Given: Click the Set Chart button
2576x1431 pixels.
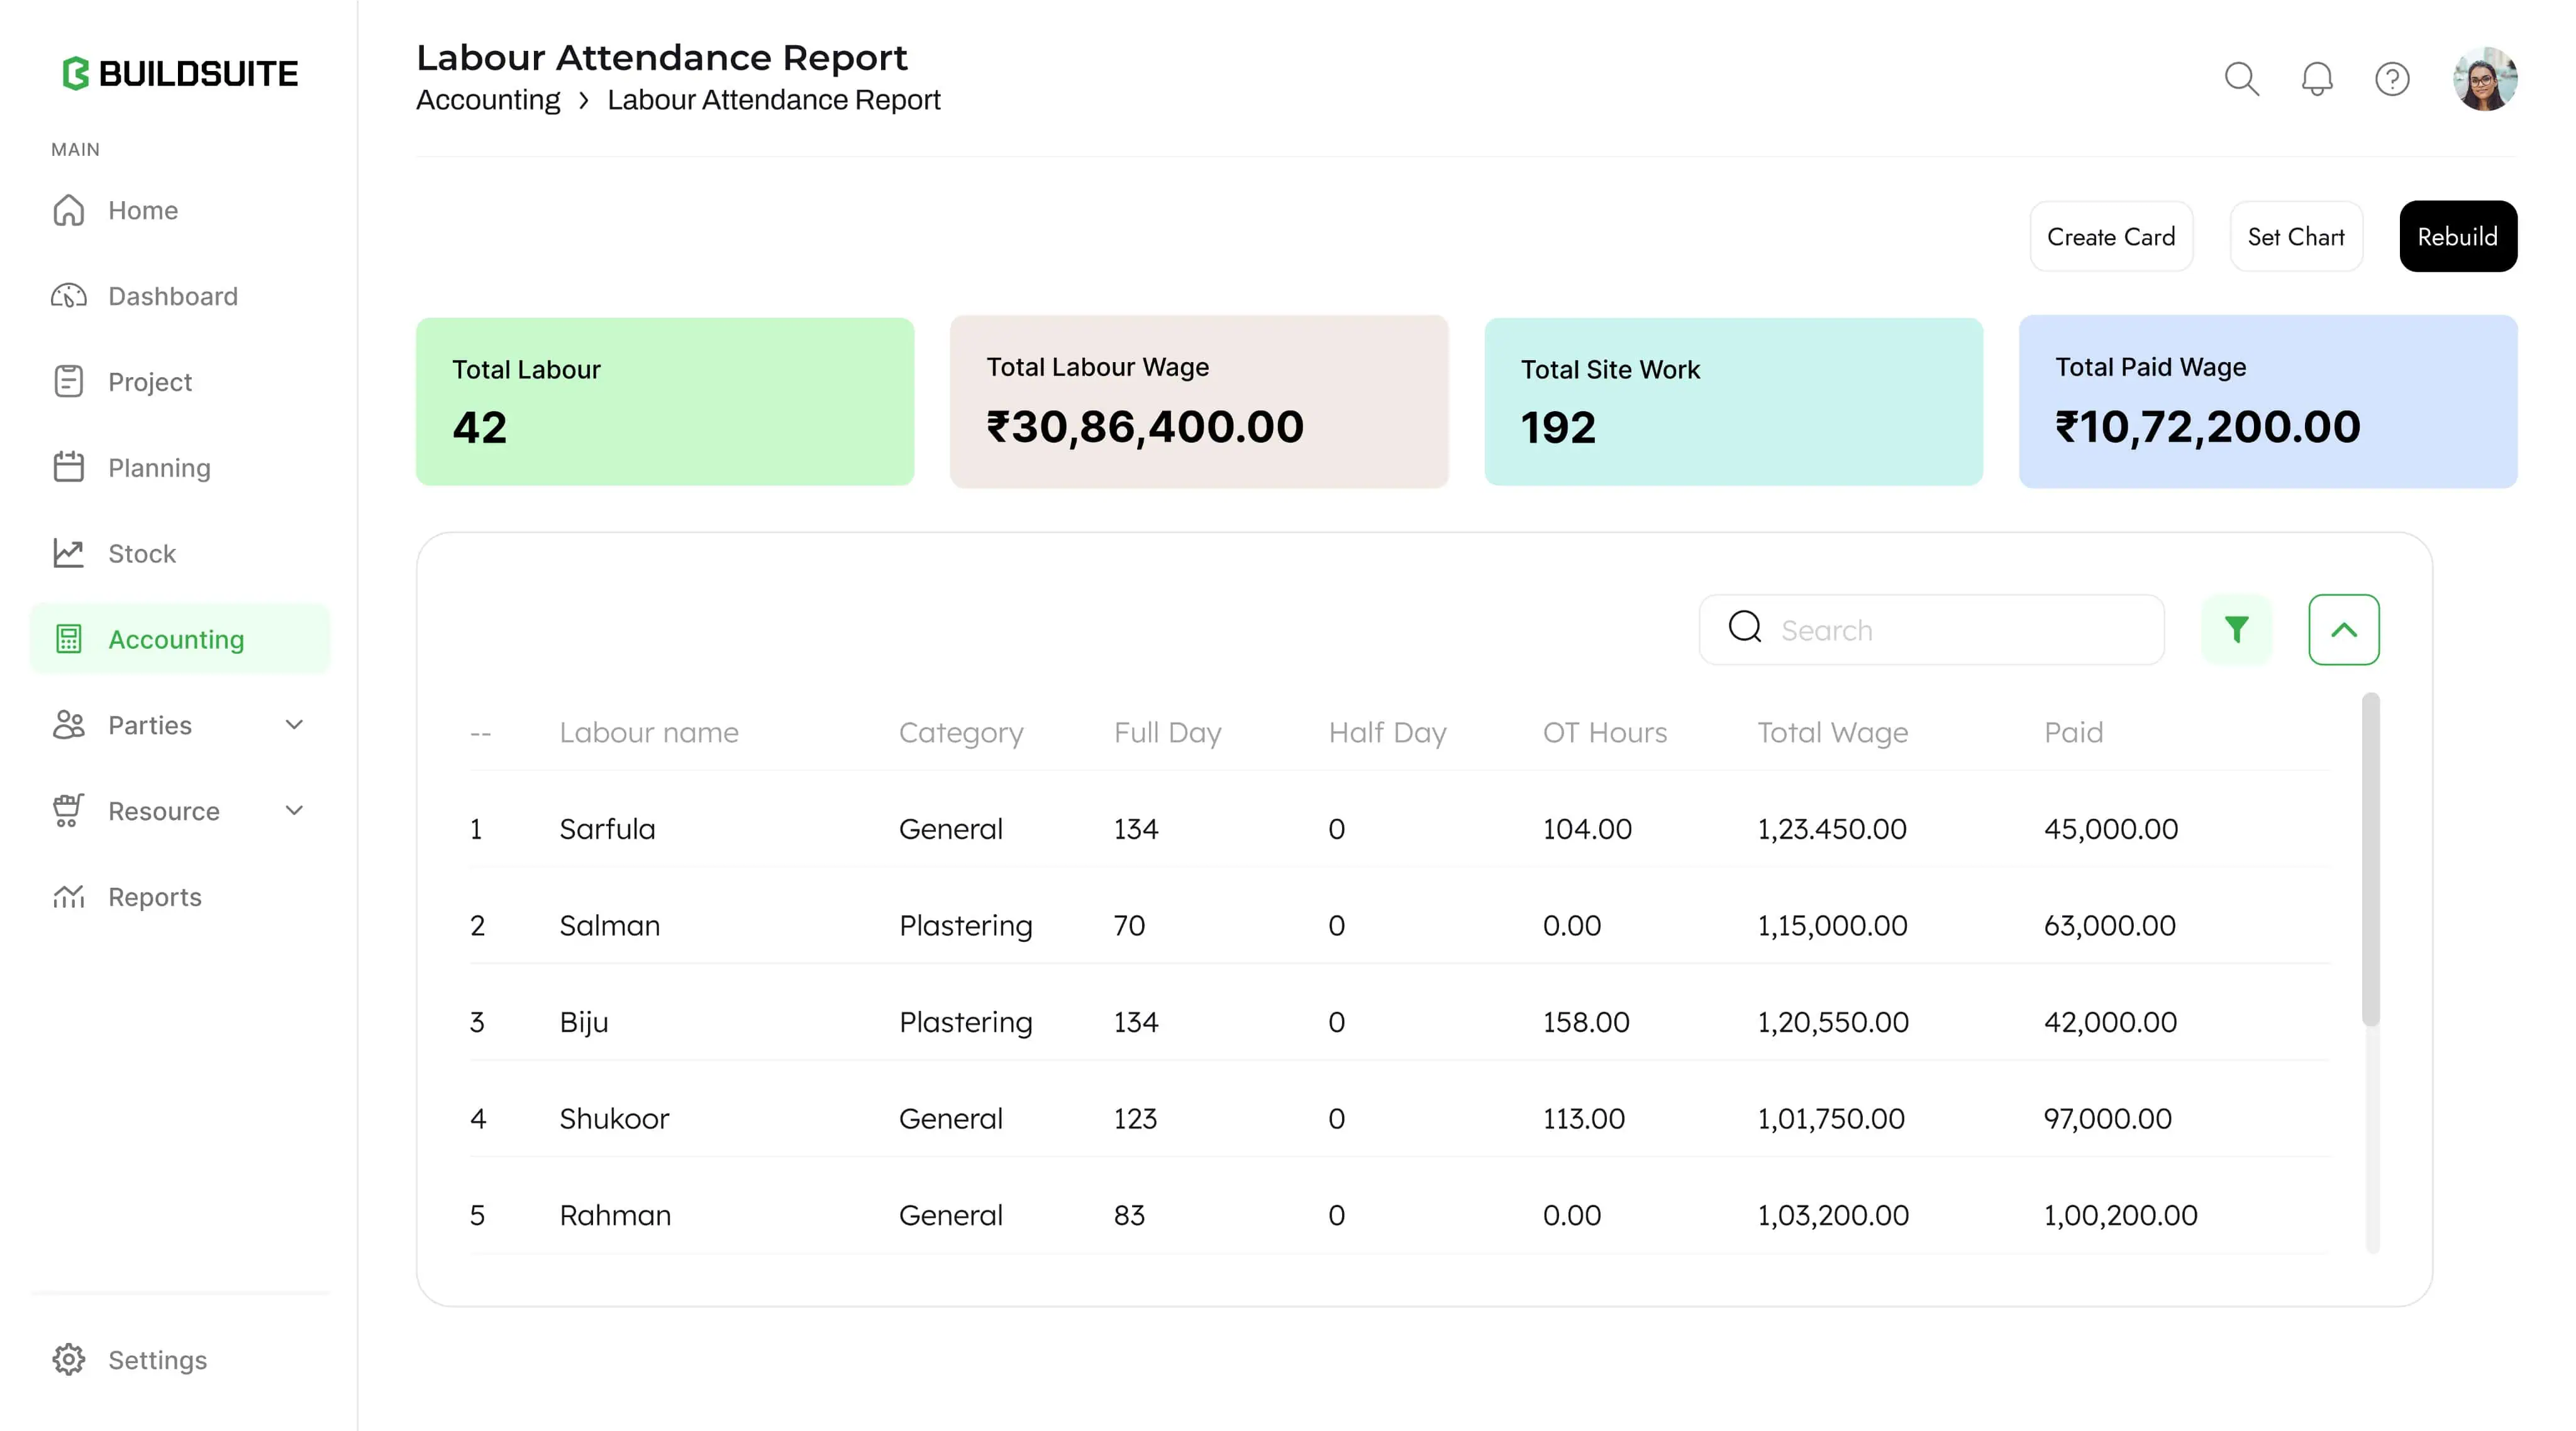Looking at the screenshot, I should pyautogui.click(x=2296, y=236).
